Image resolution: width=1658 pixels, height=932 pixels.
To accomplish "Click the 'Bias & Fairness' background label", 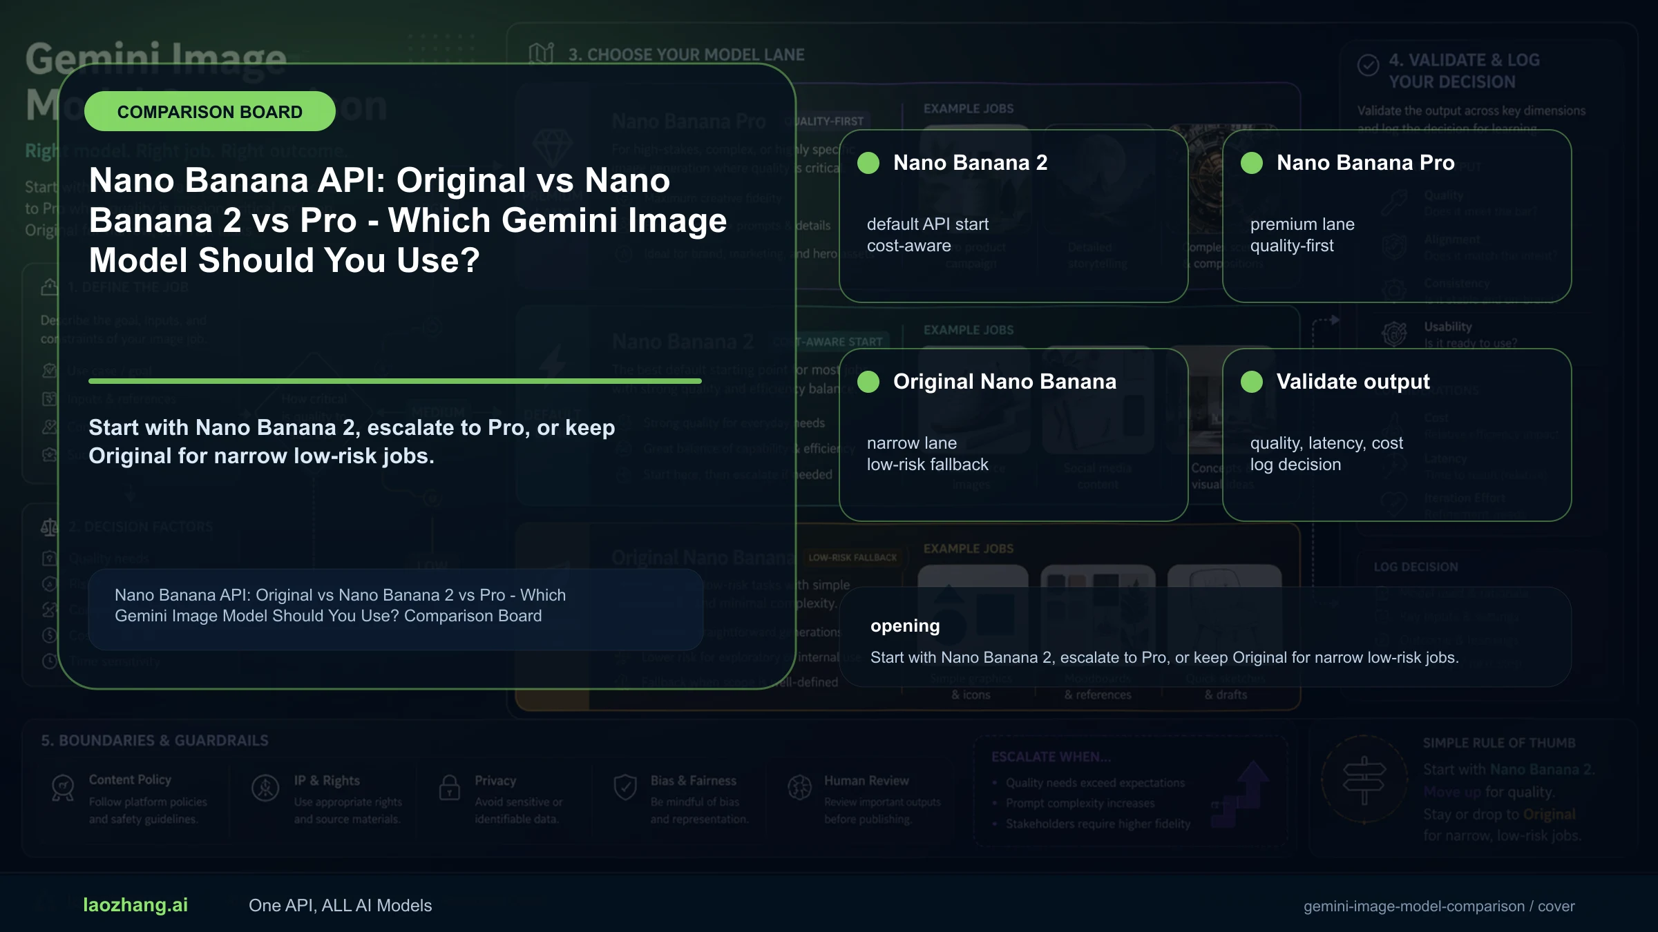I will (x=693, y=781).
